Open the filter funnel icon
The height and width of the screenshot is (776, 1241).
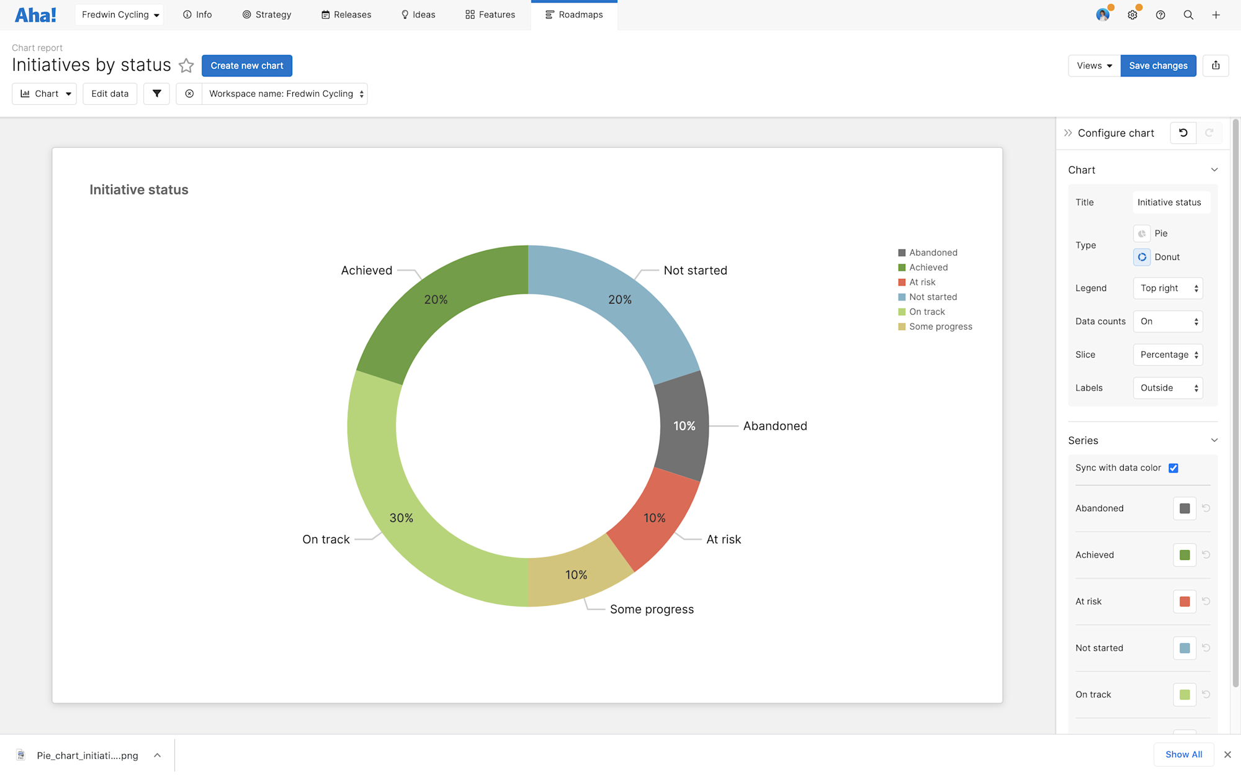click(x=157, y=94)
